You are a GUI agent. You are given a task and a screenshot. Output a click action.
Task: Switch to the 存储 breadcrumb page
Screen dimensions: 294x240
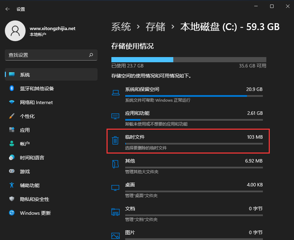(155, 27)
